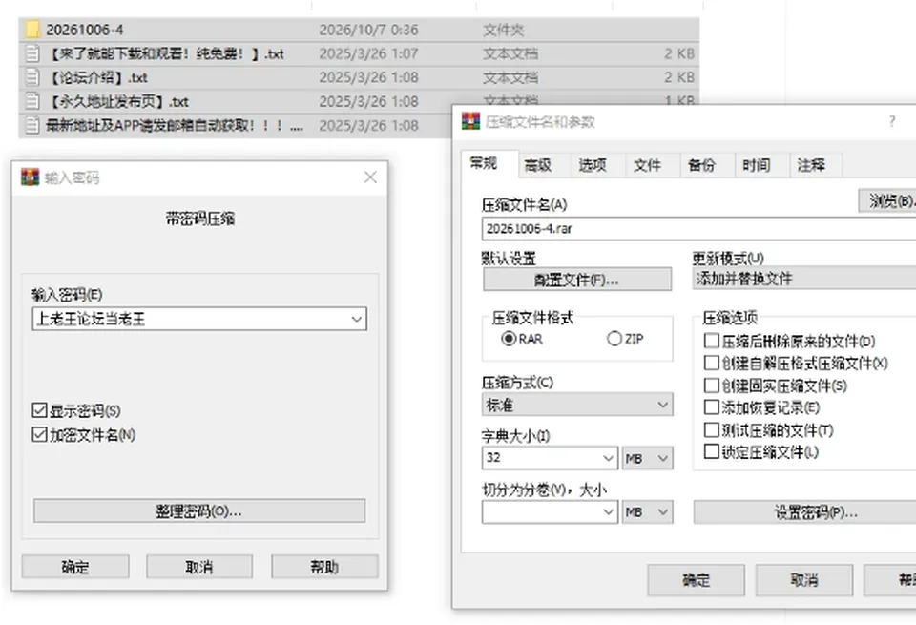
Task: Select the 20261006-4 folder icon
Action: [32, 30]
